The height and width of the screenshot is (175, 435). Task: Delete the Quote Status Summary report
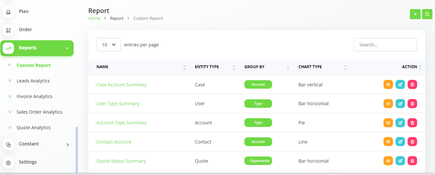point(412,161)
